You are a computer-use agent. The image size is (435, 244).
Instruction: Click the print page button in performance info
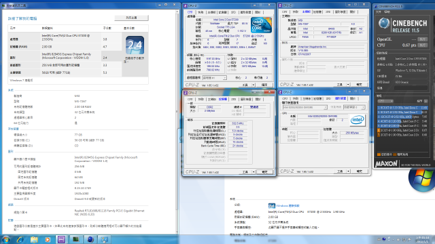(x=131, y=18)
